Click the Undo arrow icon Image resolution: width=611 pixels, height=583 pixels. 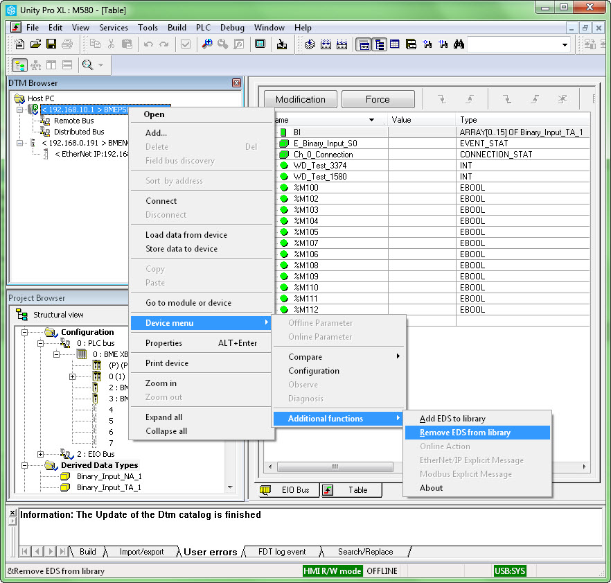[x=148, y=44]
